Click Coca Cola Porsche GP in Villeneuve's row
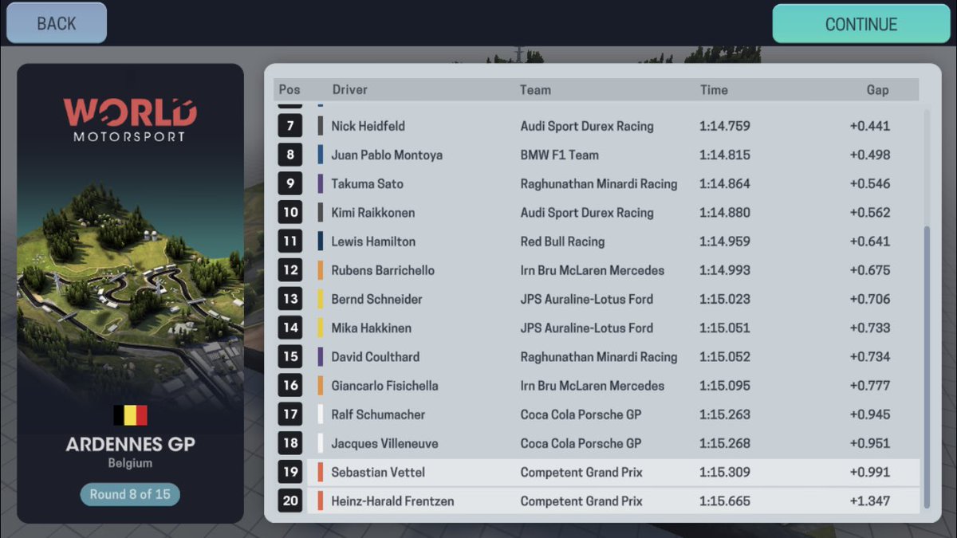The image size is (957, 538). point(581,443)
